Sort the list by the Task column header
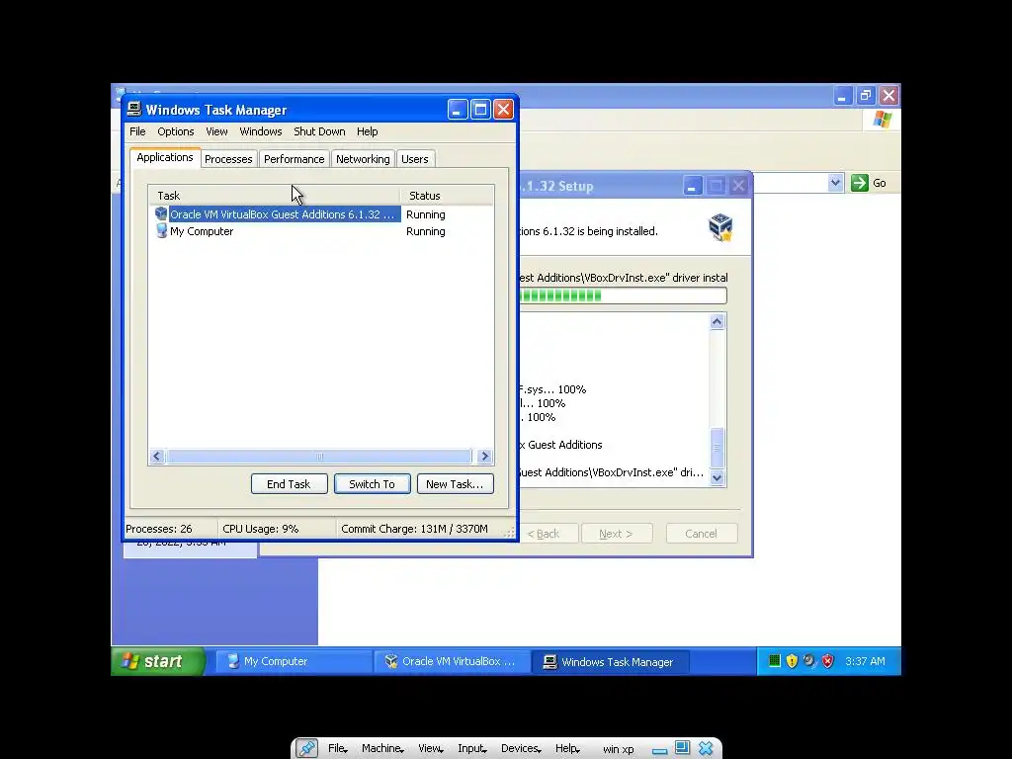Screen dimensions: 1012x759 (275, 196)
